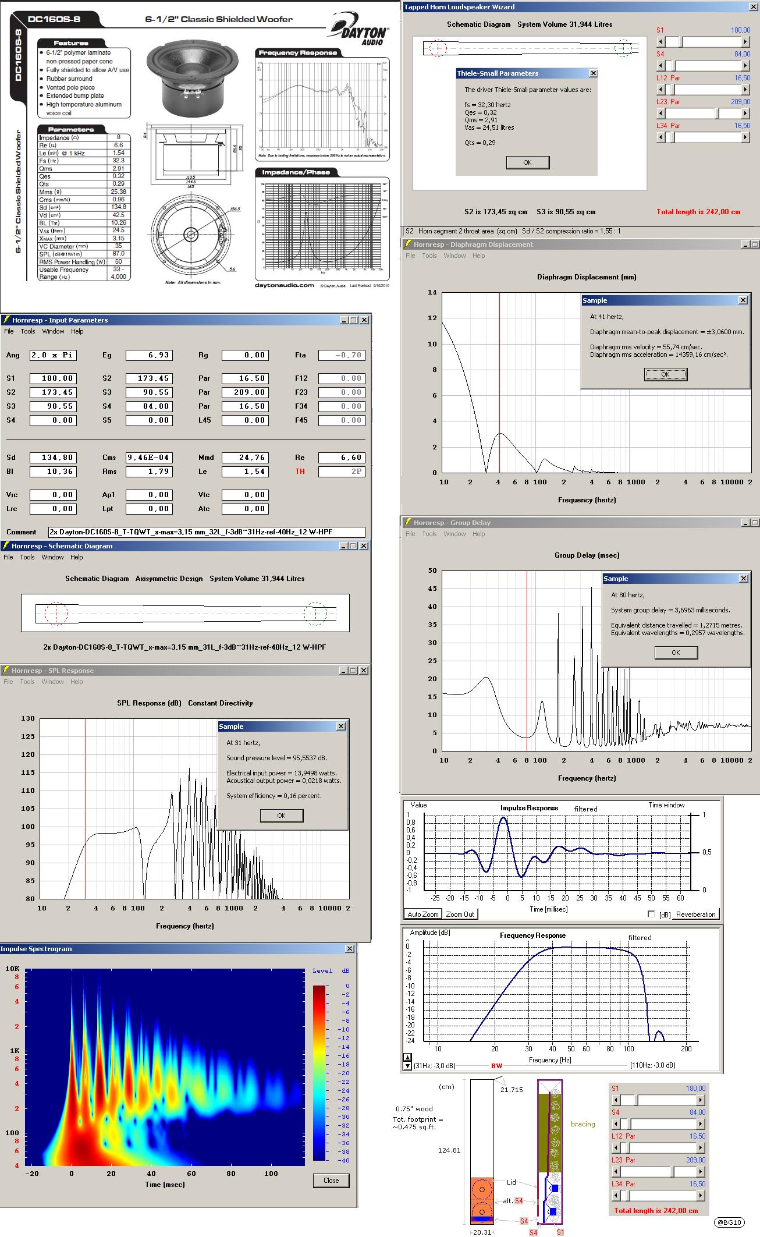The height and width of the screenshot is (1237, 760).
Task: Click the Comment text field
Action: tap(207, 532)
